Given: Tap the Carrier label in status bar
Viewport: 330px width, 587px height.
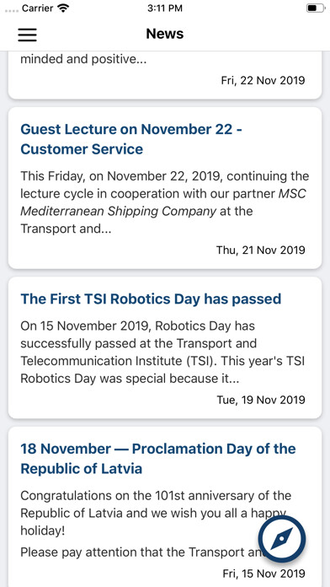Looking at the screenshot, I should point(37,8).
